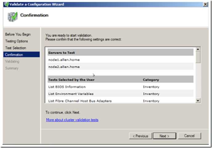Click the settings list scroll up arrow
The image size is (212, 148).
pos(198,49)
